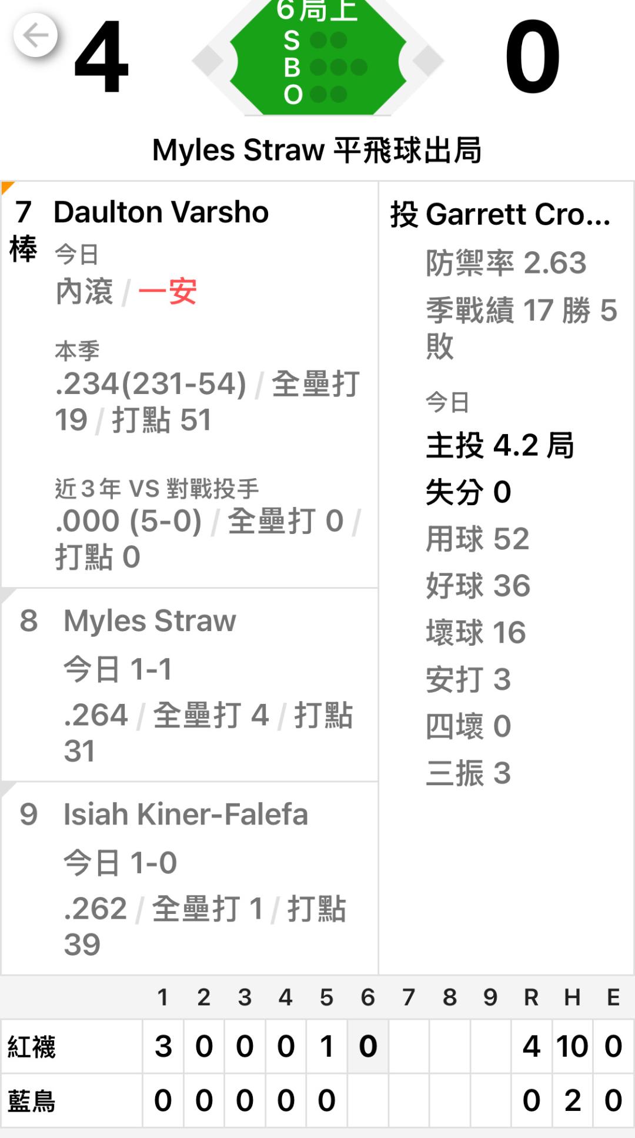Viewport: 635px width, 1138px height.
Task: Select inning 6 column header
Action: (x=367, y=997)
